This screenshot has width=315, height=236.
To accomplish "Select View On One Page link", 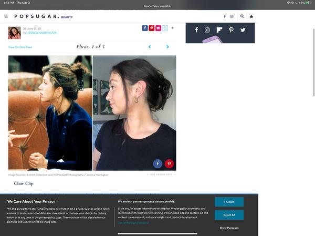I will pos(20,47).
